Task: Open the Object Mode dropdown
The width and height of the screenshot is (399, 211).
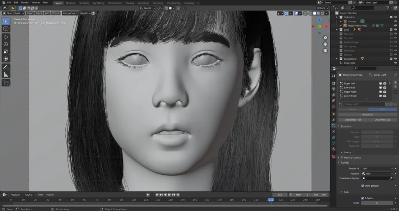Action: coord(14,13)
